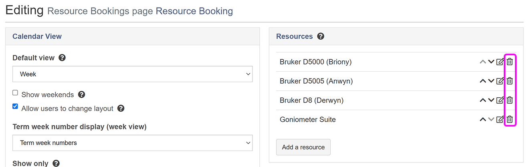
Task: Open edit for Bruker D8 (Derwyn)
Action: point(500,100)
